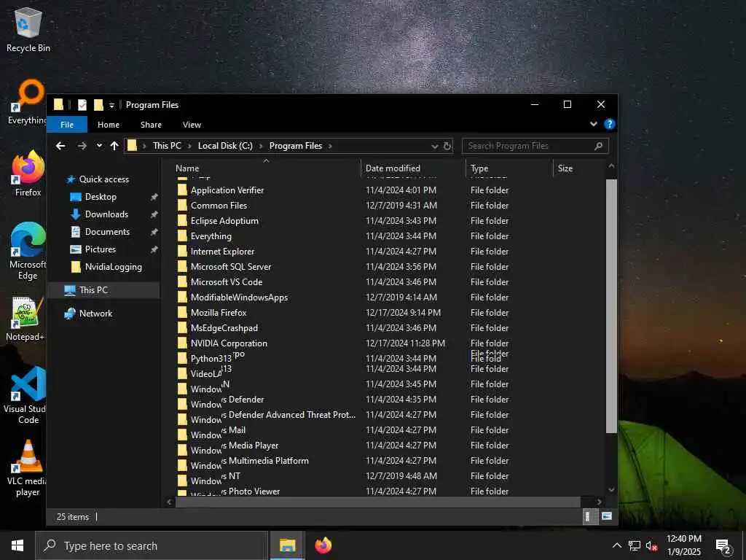The image size is (746, 560).
Task: Click Properties icon in quick access toolbar
Action: tap(82, 105)
